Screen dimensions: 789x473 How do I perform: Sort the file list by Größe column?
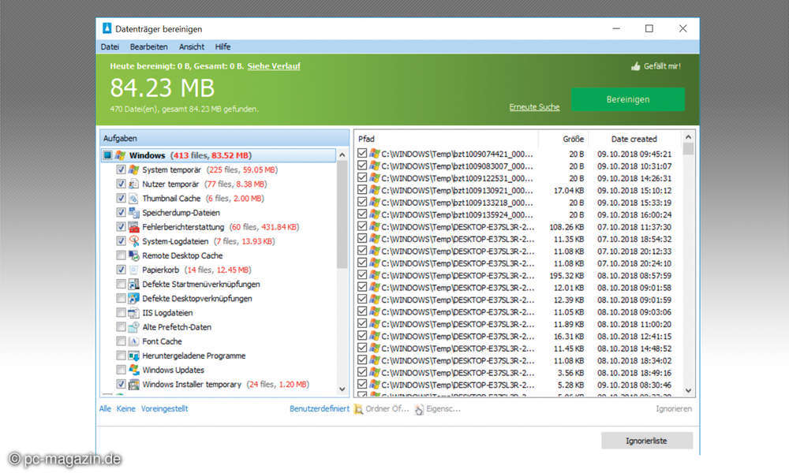click(x=573, y=139)
